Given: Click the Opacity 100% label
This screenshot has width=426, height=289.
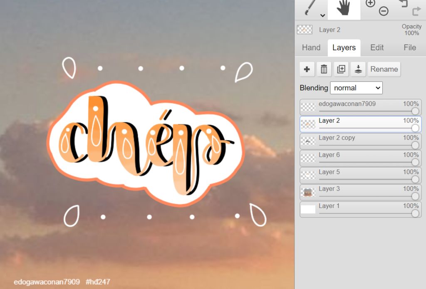Looking at the screenshot, I should click(x=411, y=30).
